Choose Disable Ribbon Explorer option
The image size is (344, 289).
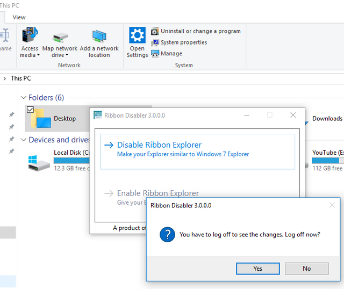[x=197, y=151]
